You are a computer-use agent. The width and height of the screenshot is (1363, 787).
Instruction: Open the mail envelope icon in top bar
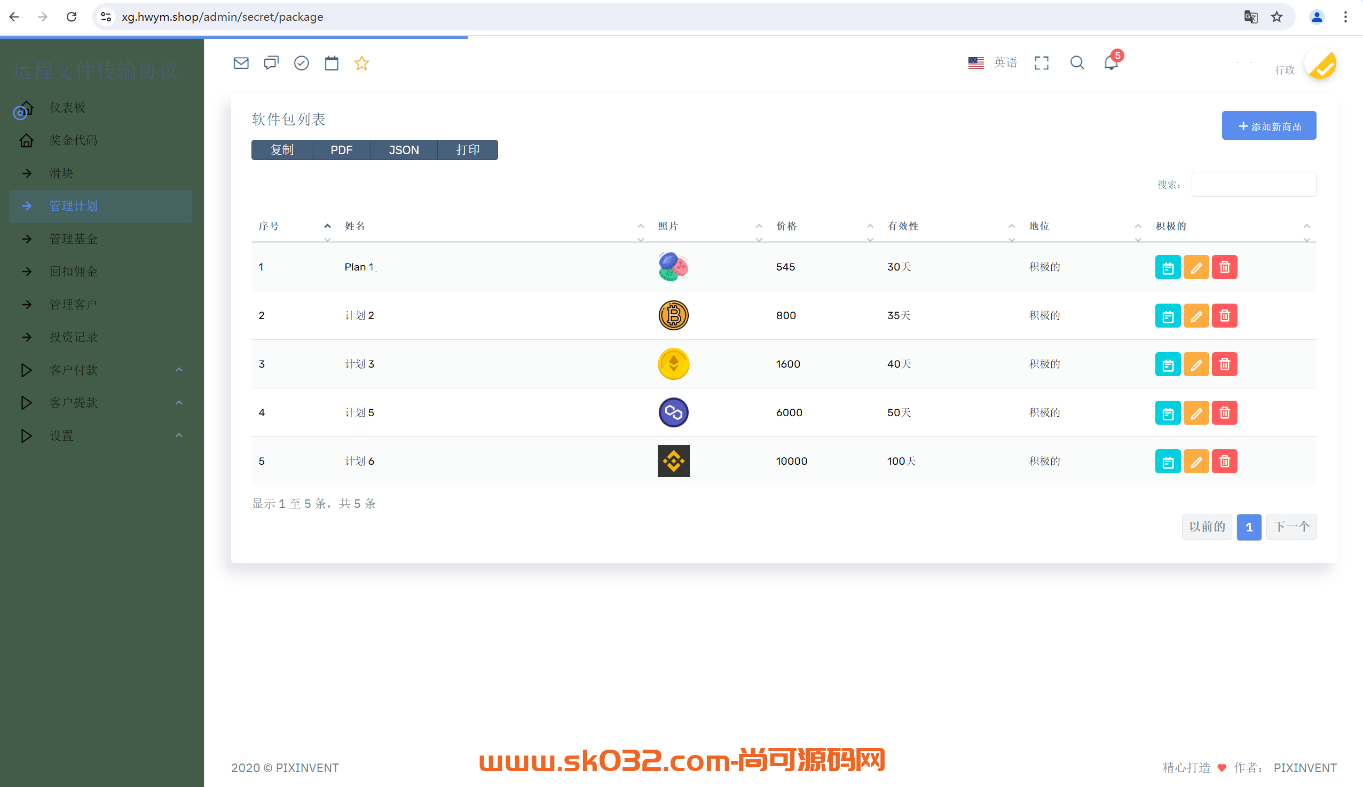coord(241,63)
